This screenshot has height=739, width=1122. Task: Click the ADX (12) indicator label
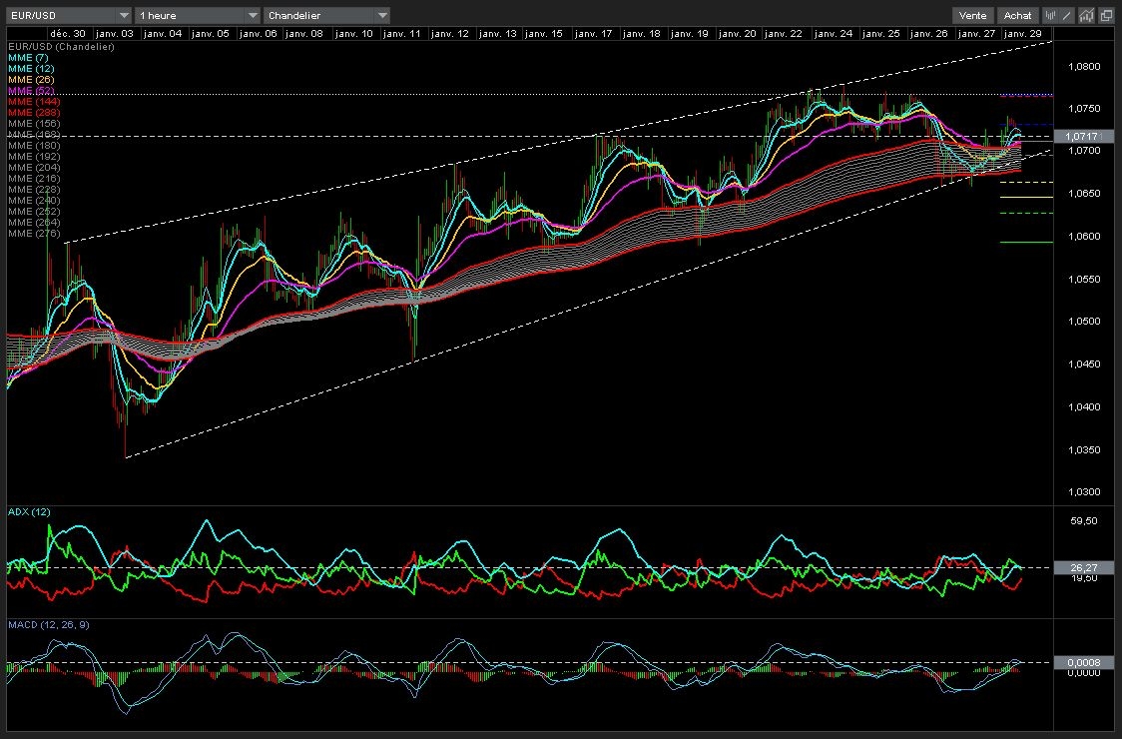(29, 512)
